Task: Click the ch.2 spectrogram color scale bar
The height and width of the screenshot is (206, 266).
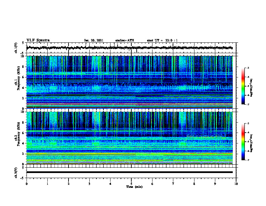Action: 243,142
